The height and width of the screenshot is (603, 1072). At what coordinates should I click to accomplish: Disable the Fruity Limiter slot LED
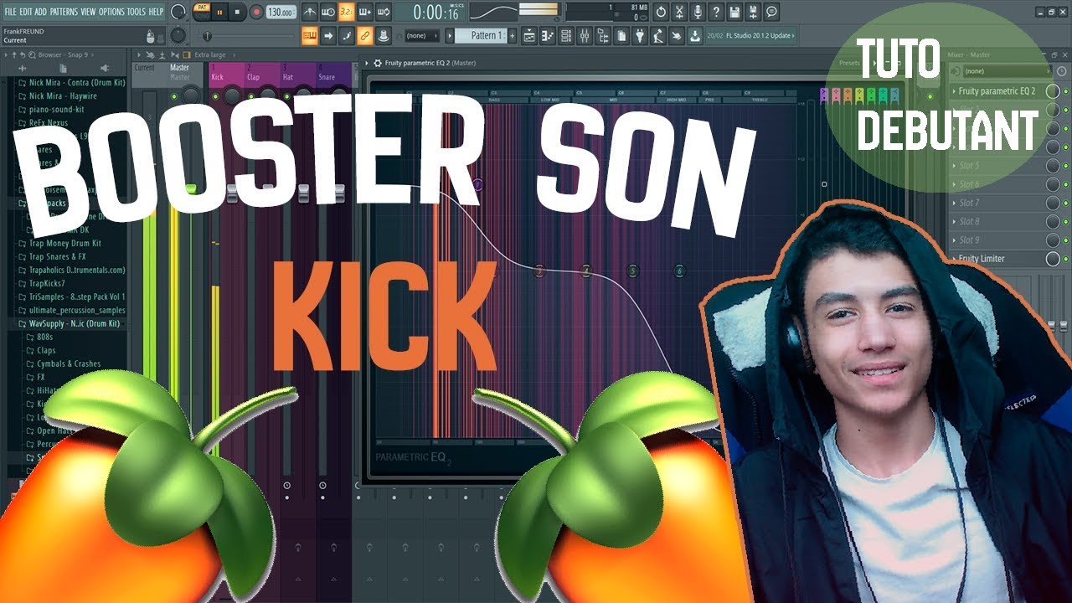1065,259
